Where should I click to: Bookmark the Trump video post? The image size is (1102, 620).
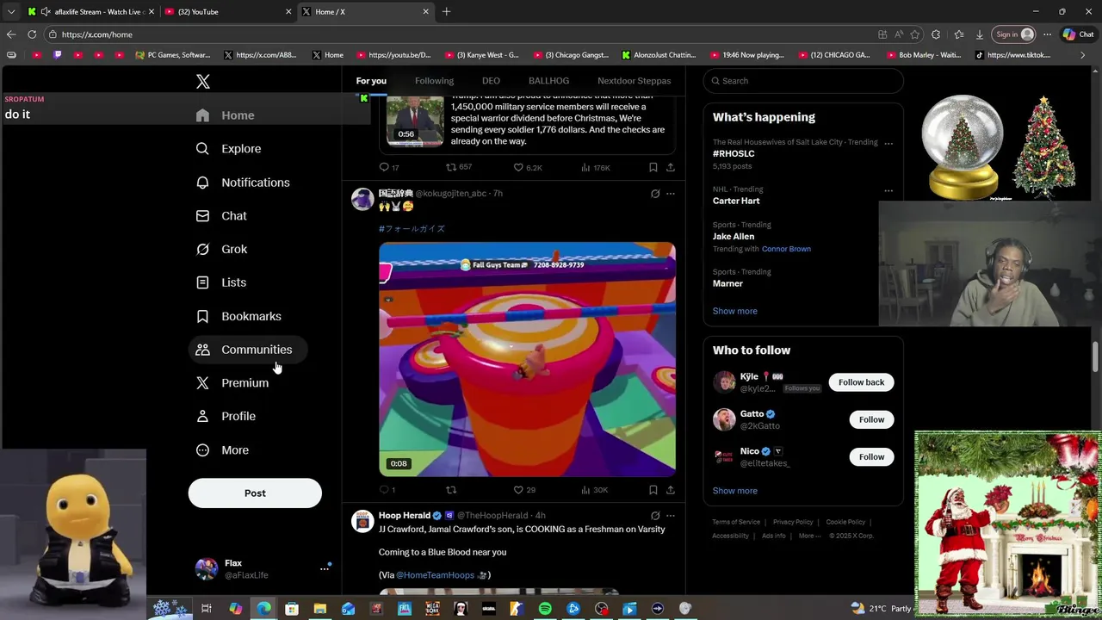pos(653,167)
